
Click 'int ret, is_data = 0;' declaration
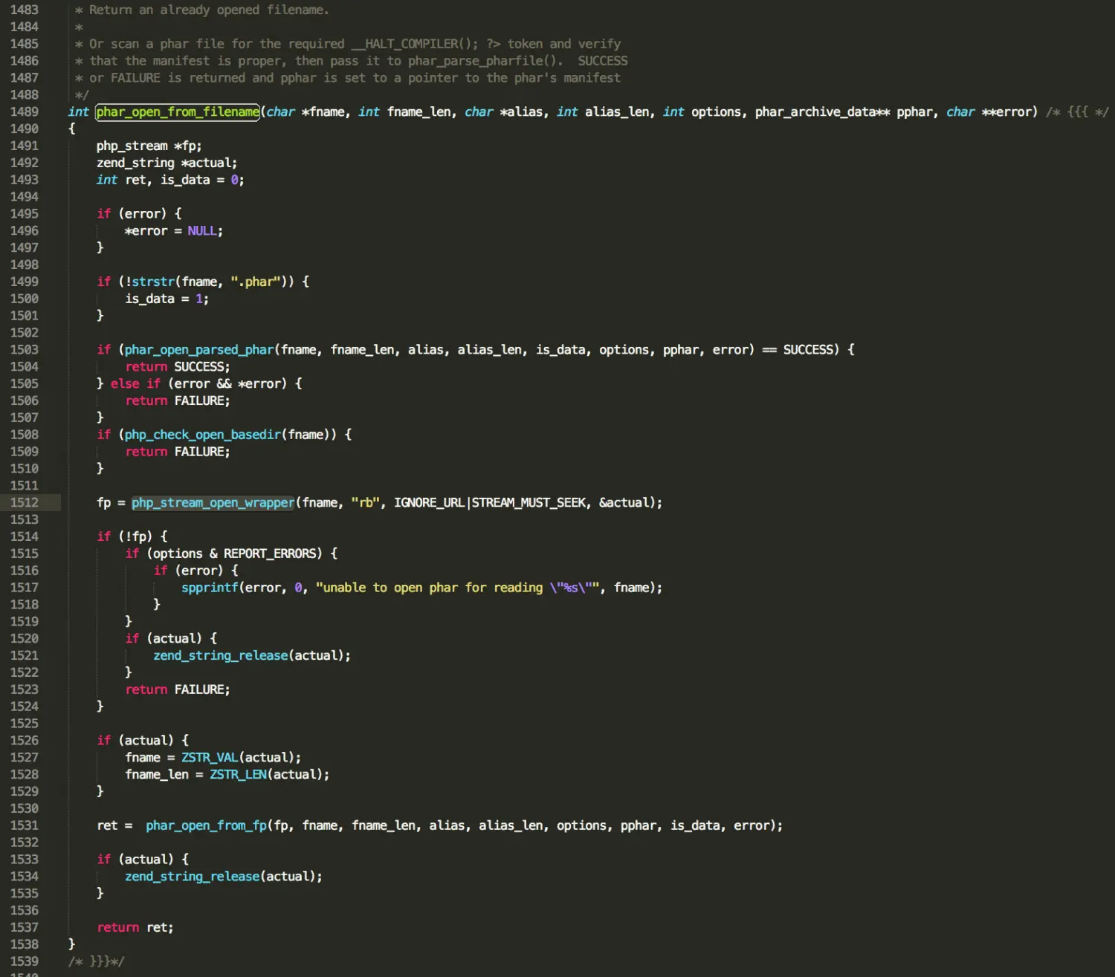(x=170, y=181)
